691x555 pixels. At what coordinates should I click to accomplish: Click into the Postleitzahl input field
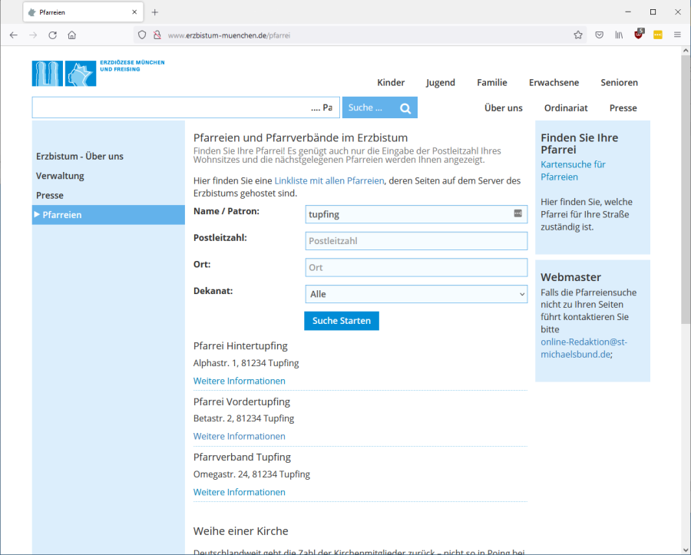click(416, 241)
